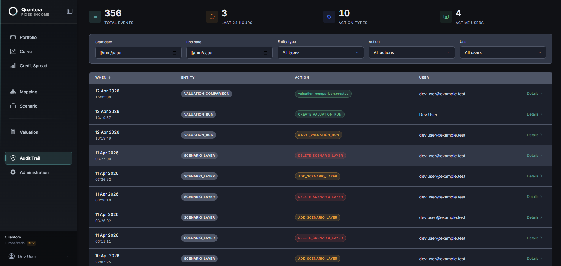
Task: Open the All users filter dropdown
Action: click(x=503, y=52)
